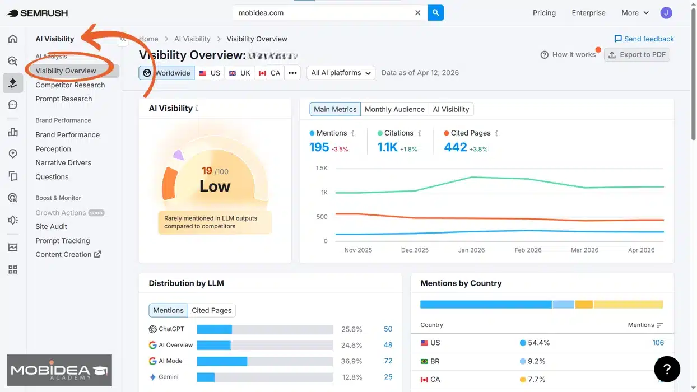Image resolution: width=697 pixels, height=392 pixels.
Task: Click AI Visibility in breadcrumb
Action: (x=192, y=39)
